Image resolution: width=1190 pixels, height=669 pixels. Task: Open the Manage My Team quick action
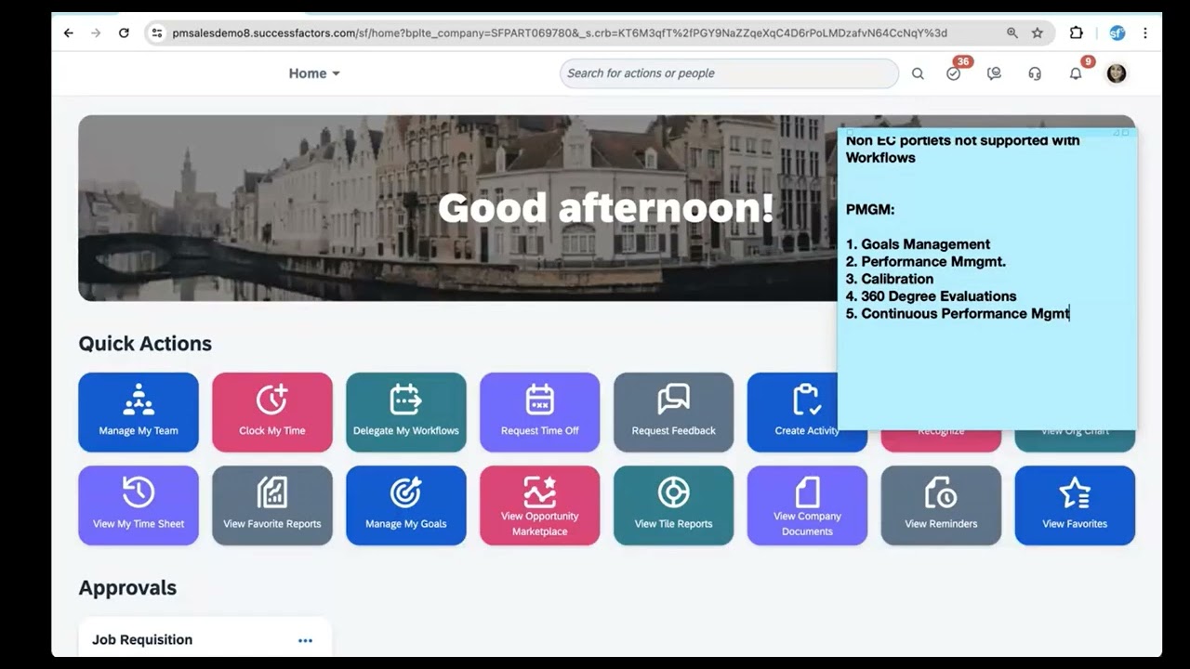[x=139, y=413]
